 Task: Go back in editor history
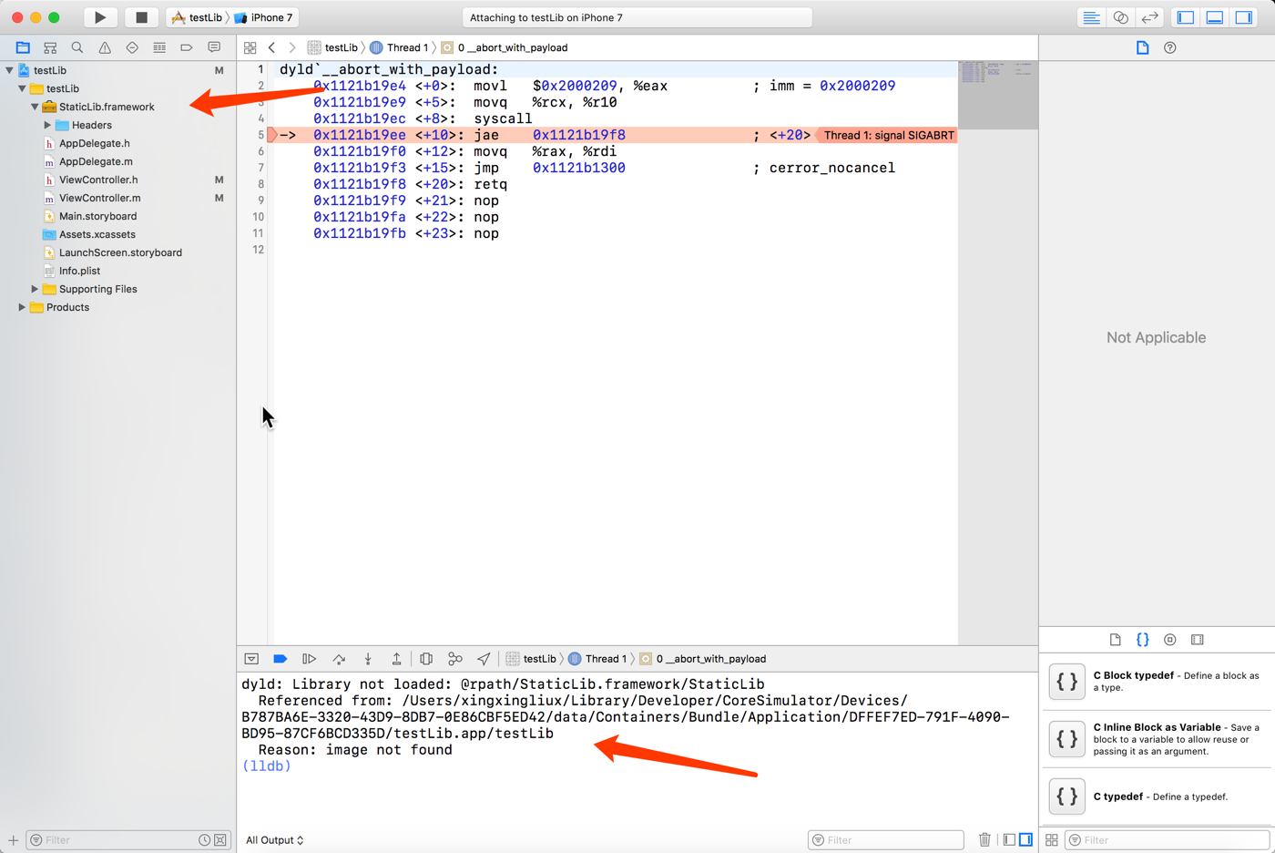coord(271,47)
